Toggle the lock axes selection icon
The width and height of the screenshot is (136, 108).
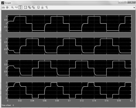42,7
